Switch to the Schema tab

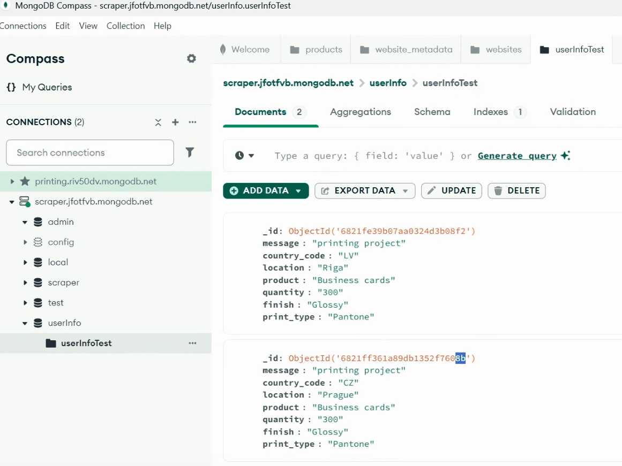click(432, 112)
